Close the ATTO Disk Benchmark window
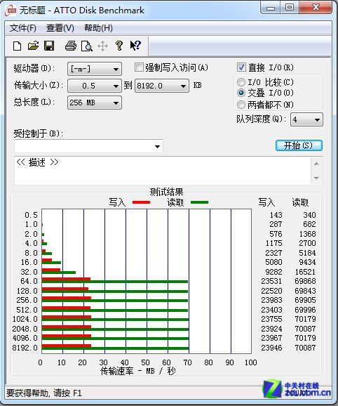338x406 pixels. [316, 8]
